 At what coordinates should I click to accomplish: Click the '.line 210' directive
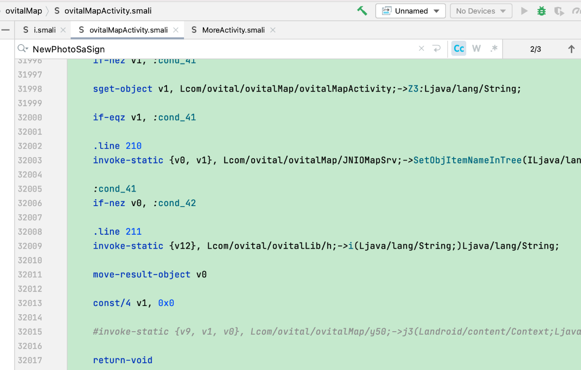117,146
